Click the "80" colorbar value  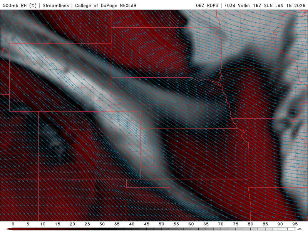(x=251, y=224)
